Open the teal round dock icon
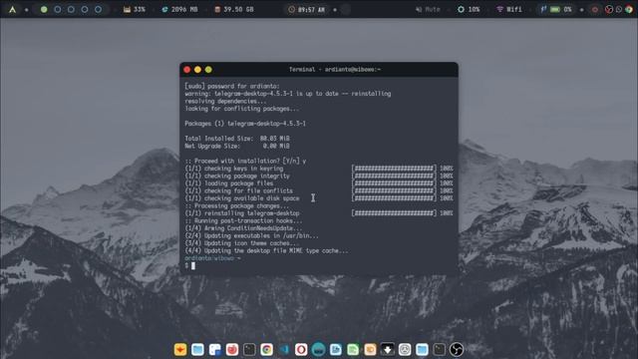Viewport: 638px width, 359px height. click(318, 349)
